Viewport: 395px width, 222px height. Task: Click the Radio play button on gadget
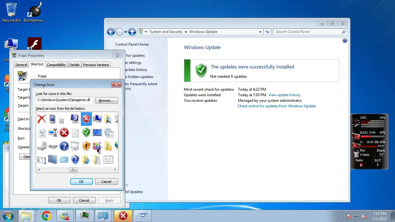click(x=361, y=165)
